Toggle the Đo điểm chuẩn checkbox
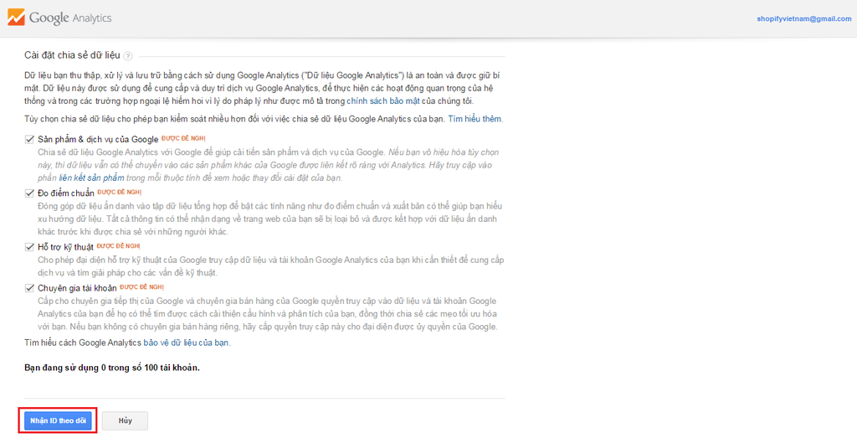The height and width of the screenshot is (443, 857). [x=29, y=193]
